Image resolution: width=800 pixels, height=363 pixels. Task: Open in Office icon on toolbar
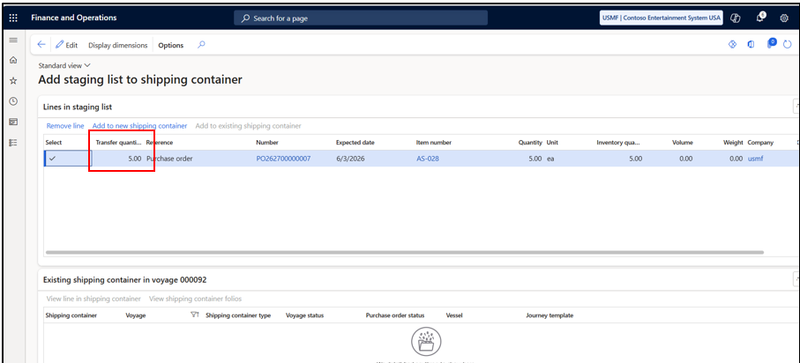pos(751,44)
